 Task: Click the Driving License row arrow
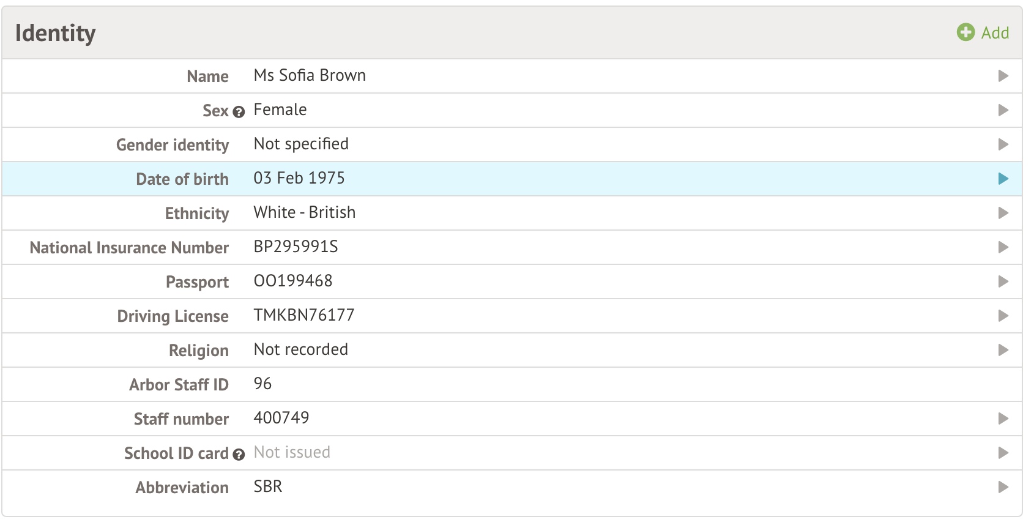[1003, 316]
